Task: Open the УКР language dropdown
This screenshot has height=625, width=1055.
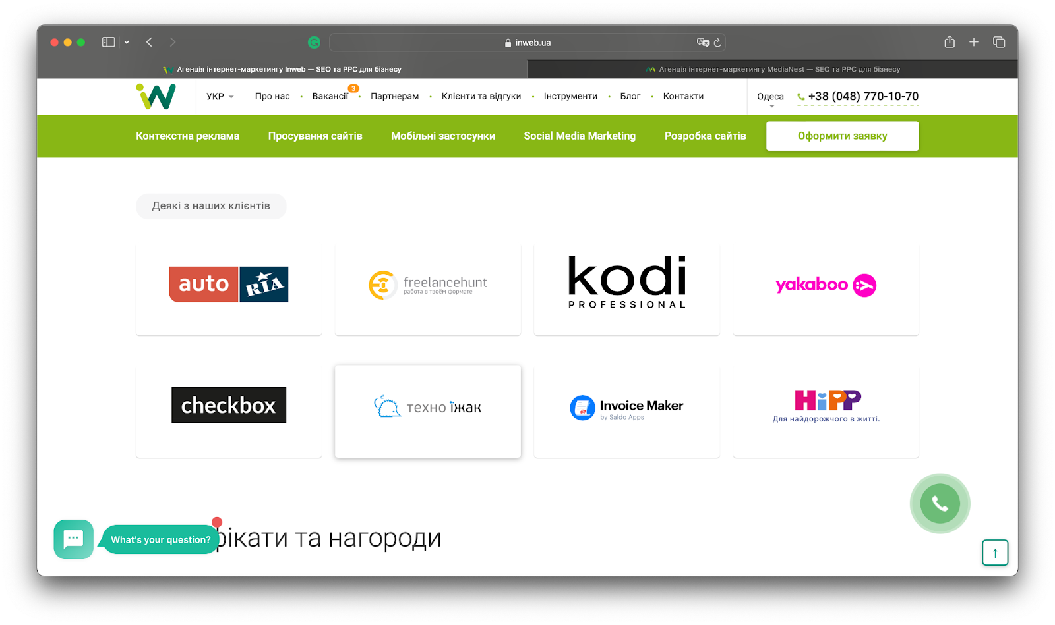Action: click(220, 96)
